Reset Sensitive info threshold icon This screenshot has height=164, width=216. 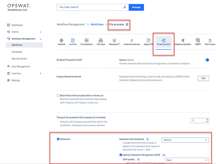coord(147,139)
